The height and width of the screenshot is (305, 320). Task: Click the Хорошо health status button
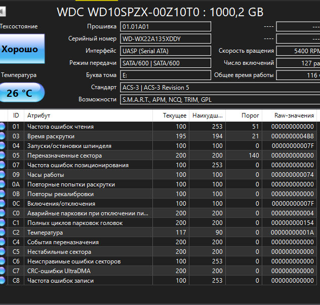[22, 49]
